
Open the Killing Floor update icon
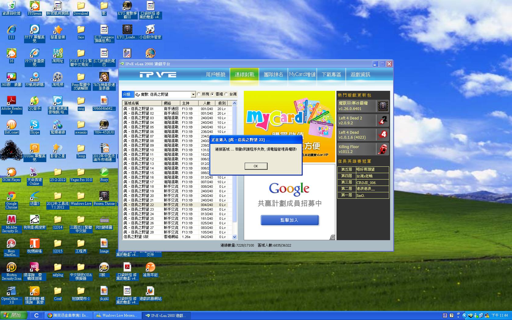[x=383, y=149]
